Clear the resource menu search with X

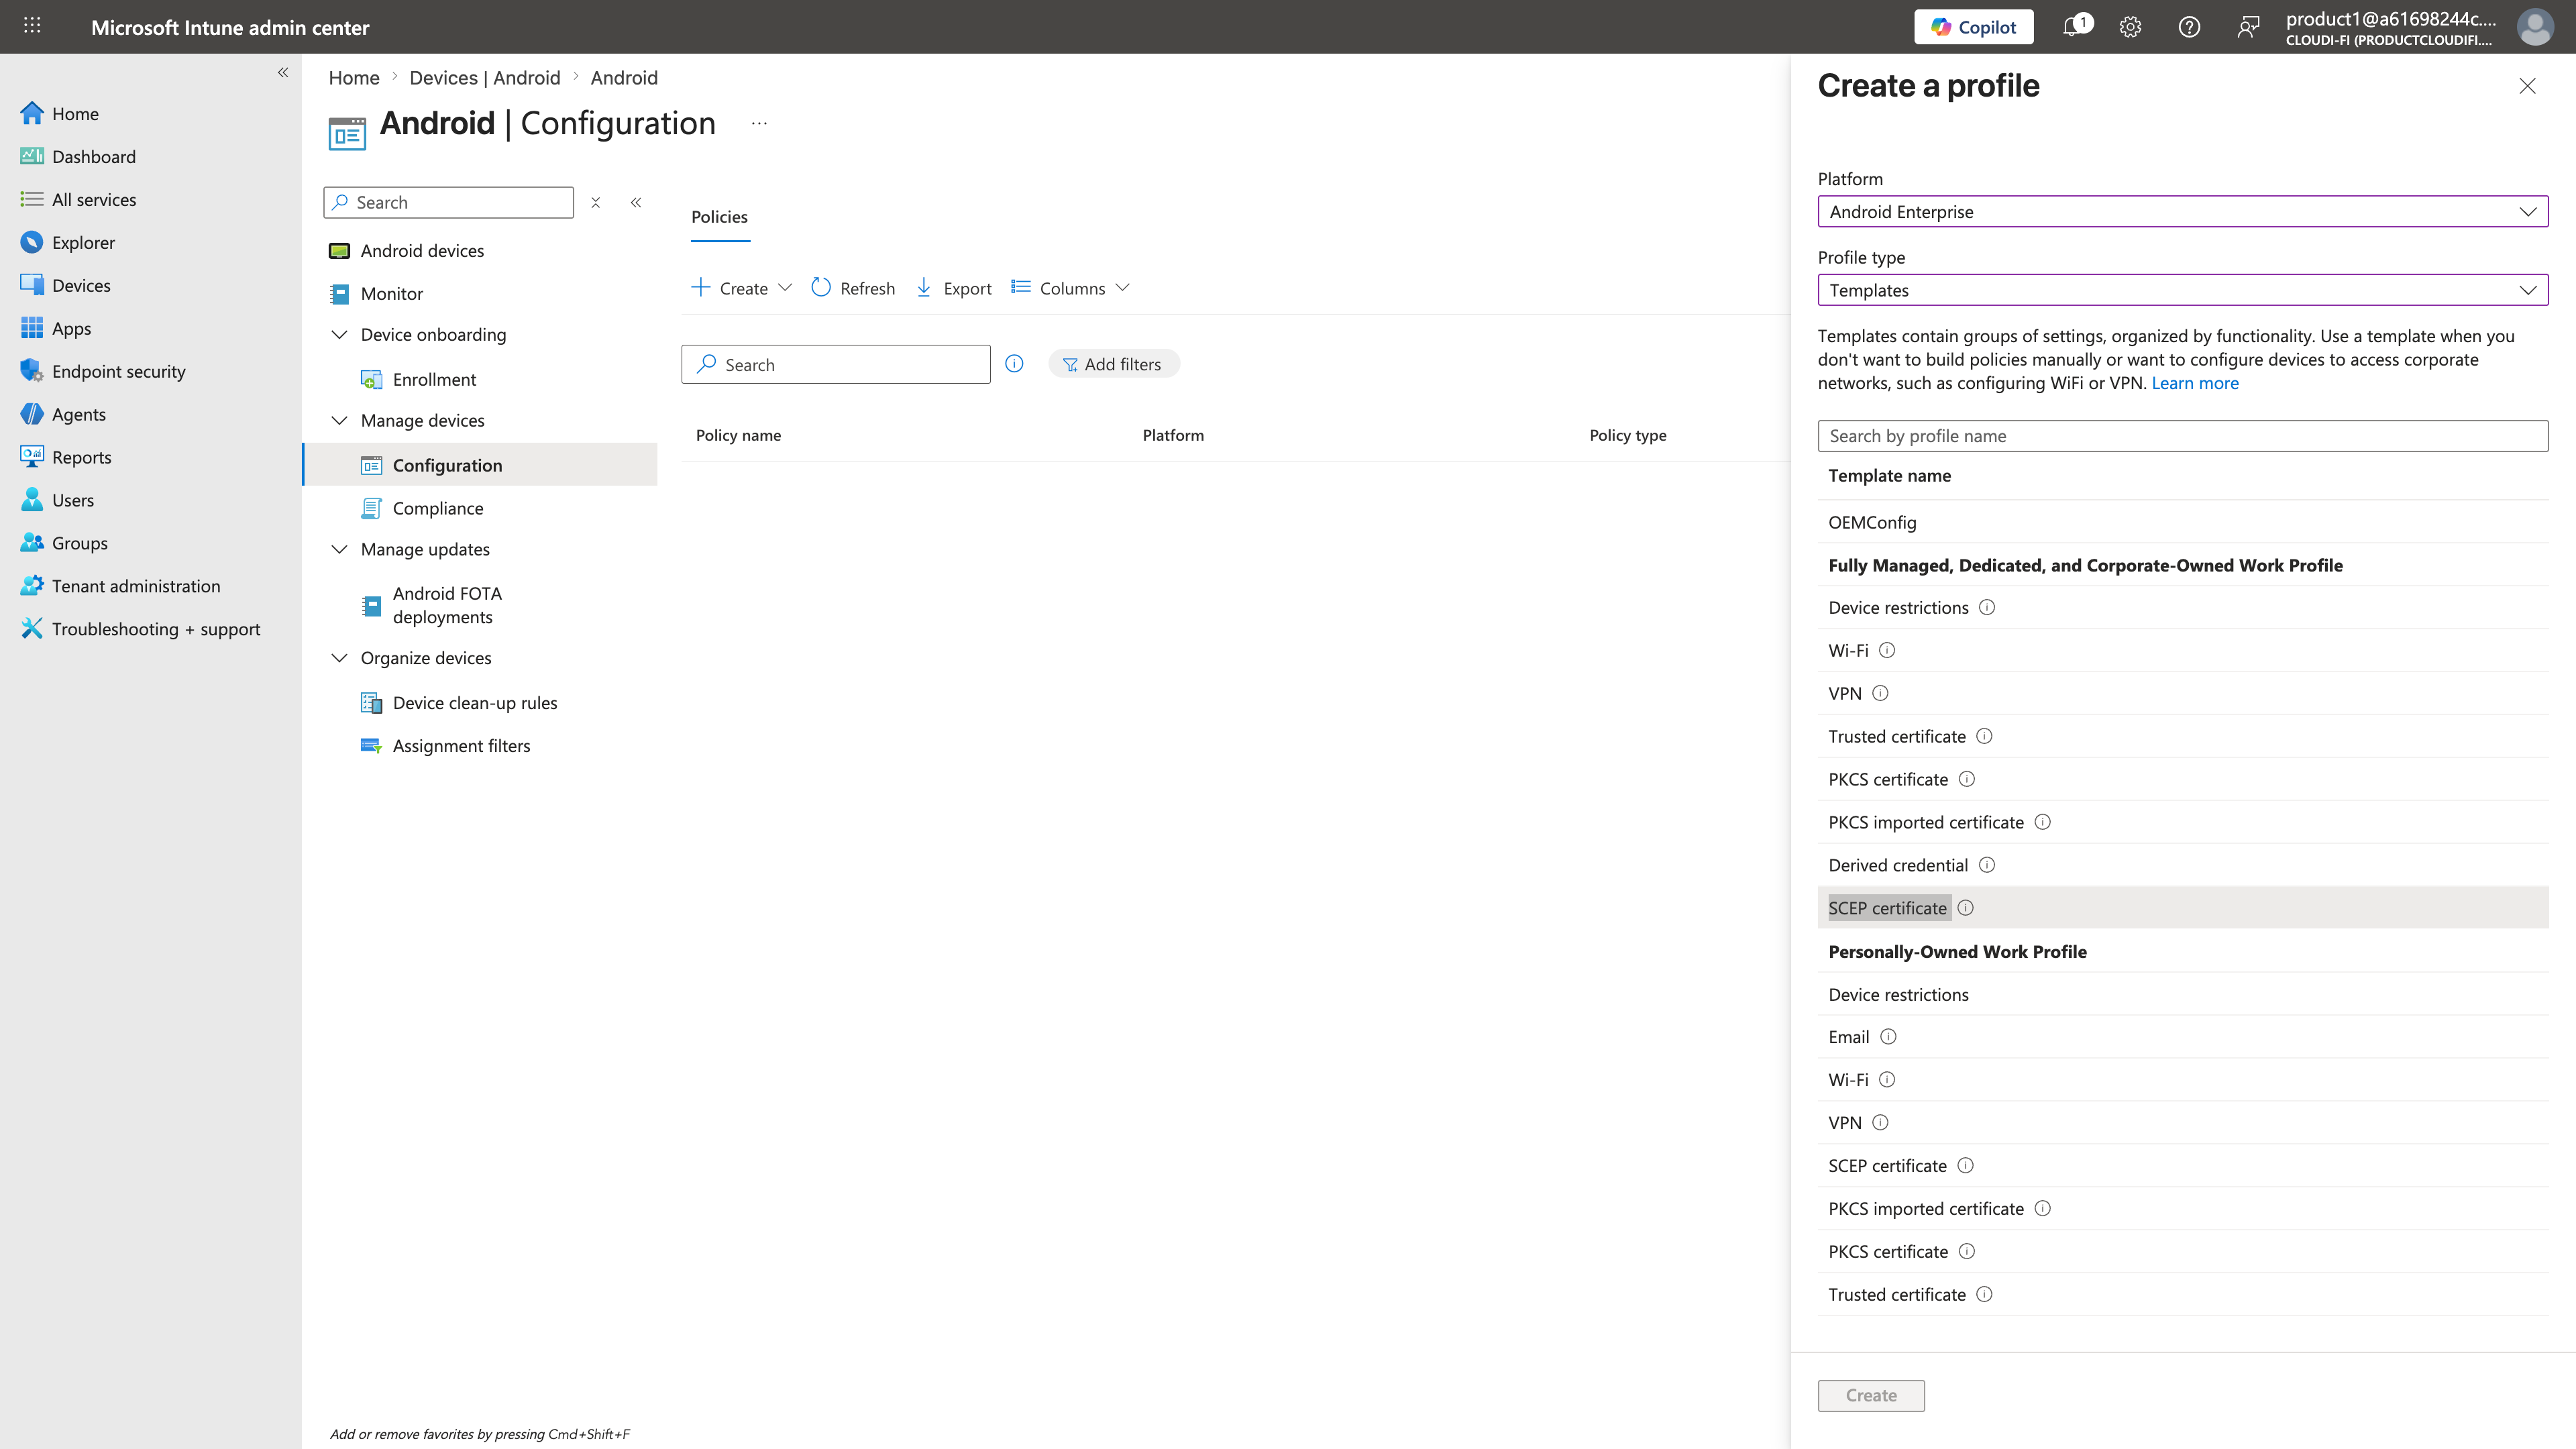click(595, 203)
